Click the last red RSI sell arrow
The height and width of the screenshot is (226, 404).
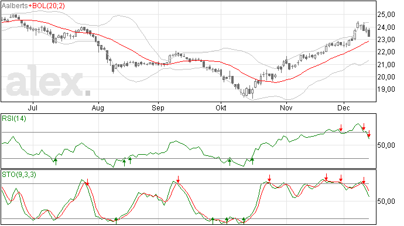(x=369, y=134)
